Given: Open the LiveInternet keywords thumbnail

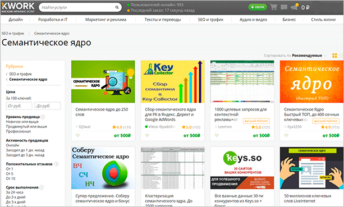Looking at the screenshot, I should click(x=312, y=168).
